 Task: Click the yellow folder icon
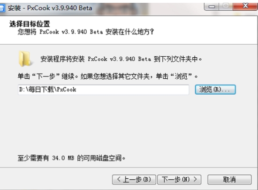tap(25, 59)
